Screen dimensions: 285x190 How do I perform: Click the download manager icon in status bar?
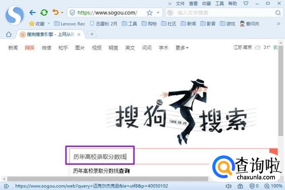click(240, 186)
